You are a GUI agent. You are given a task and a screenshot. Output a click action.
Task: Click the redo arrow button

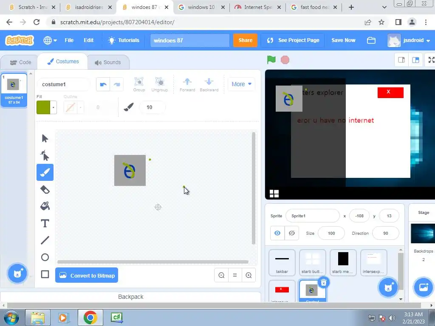(x=117, y=84)
